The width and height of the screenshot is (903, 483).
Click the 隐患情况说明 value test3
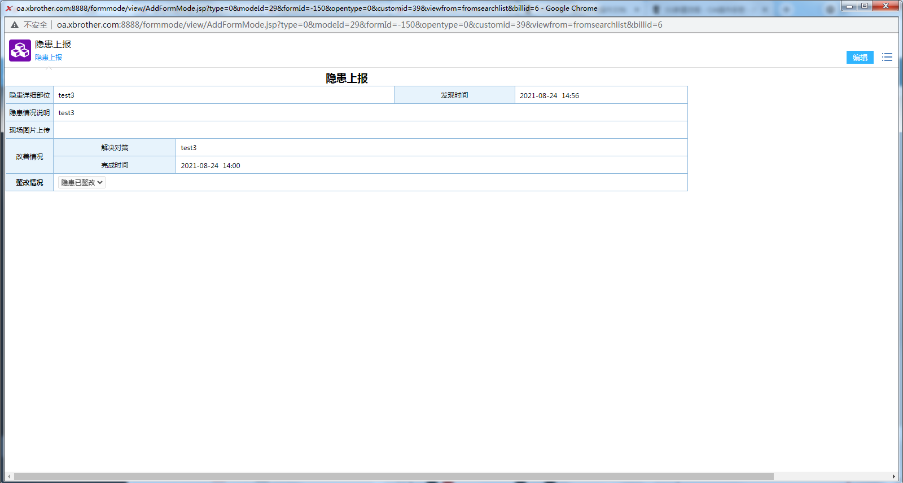pos(67,113)
